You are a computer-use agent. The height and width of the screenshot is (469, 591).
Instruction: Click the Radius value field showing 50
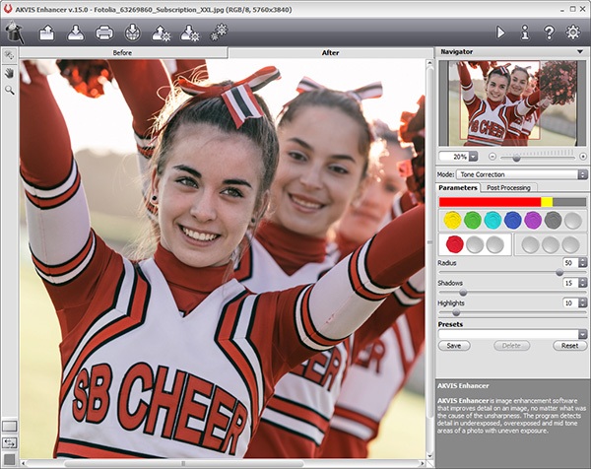click(x=570, y=263)
